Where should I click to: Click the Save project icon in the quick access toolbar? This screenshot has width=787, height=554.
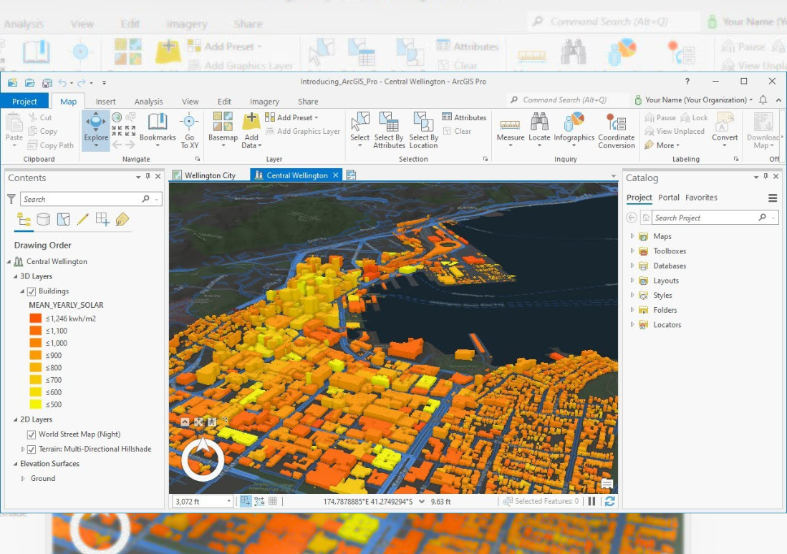(47, 82)
